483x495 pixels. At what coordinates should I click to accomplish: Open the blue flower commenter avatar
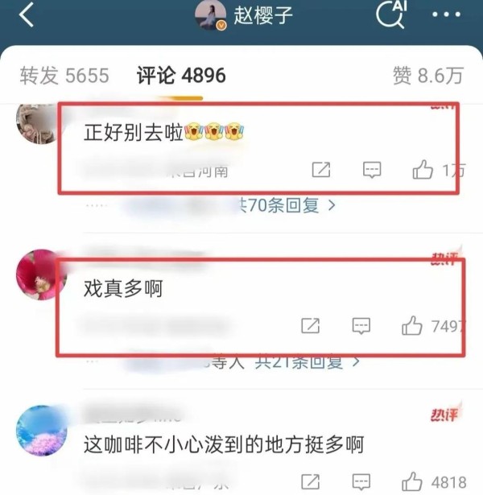pyautogui.click(x=41, y=431)
